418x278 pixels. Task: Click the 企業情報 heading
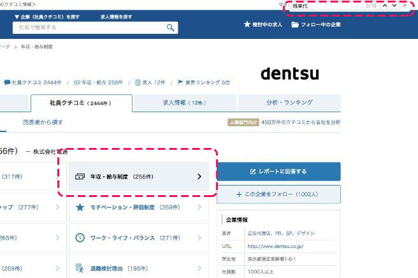pyautogui.click(x=237, y=219)
